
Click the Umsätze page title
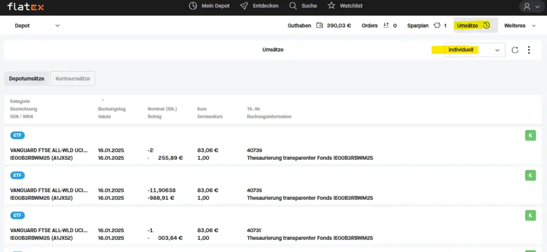pyautogui.click(x=273, y=50)
